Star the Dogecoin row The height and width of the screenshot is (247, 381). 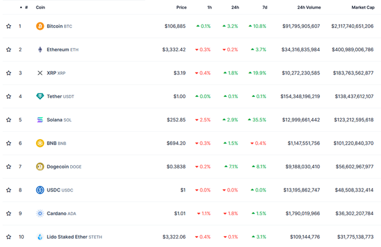point(9,166)
